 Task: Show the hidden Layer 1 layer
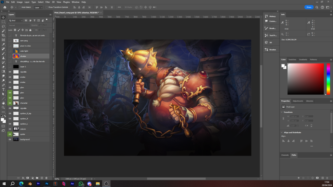click(10, 67)
